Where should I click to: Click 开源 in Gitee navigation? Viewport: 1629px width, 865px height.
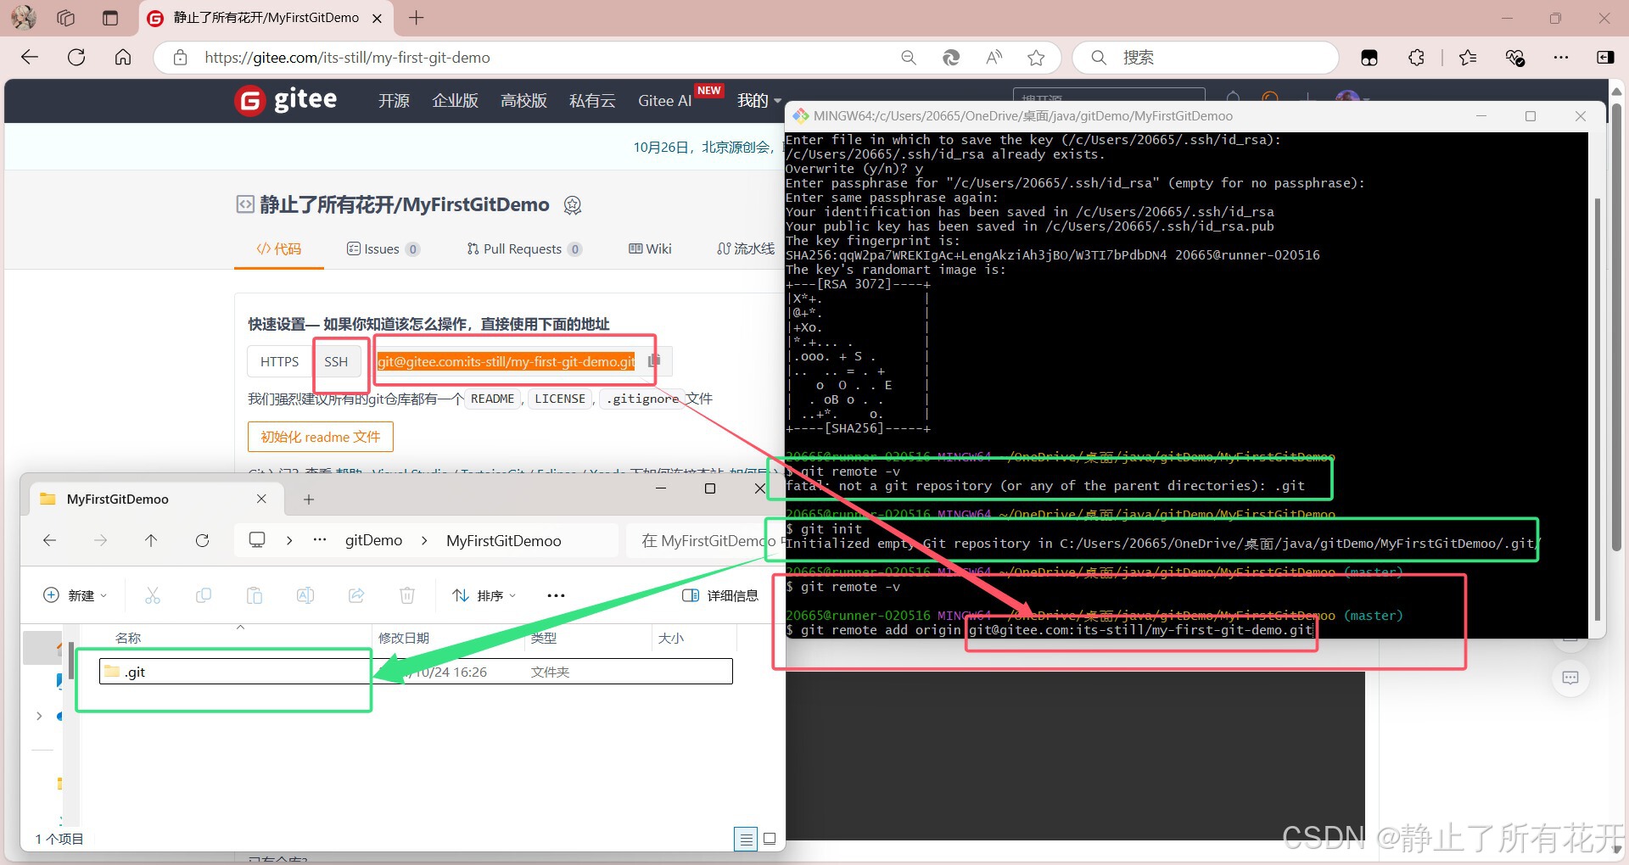coord(394,101)
